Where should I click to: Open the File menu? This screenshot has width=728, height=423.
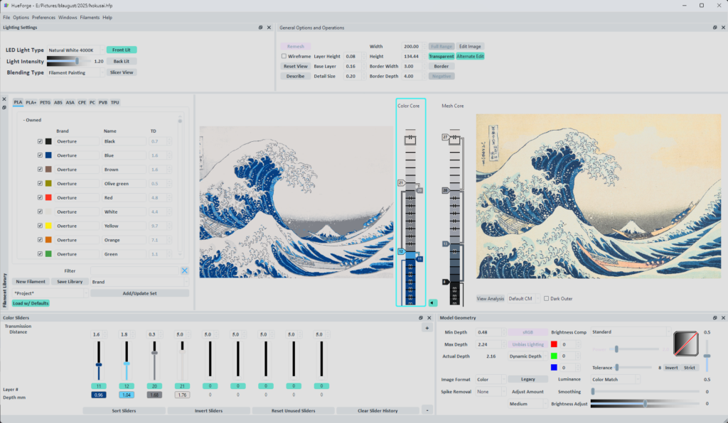6,18
